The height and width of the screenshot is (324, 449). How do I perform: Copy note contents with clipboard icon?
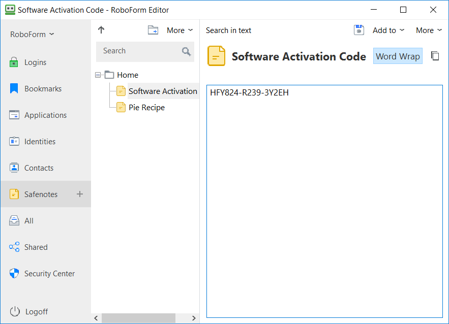click(x=435, y=56)
